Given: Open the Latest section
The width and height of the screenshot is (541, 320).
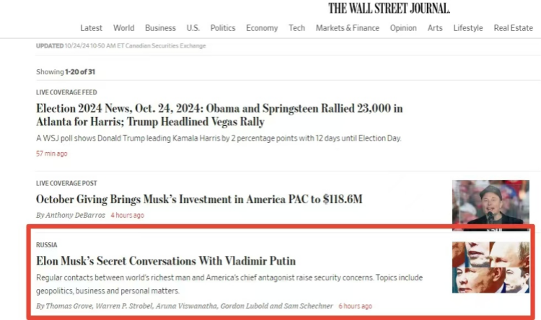Looking at the screenshot, I should coord(91,28).
